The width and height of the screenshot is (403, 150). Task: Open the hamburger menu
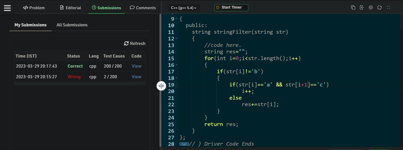point(8,7)
